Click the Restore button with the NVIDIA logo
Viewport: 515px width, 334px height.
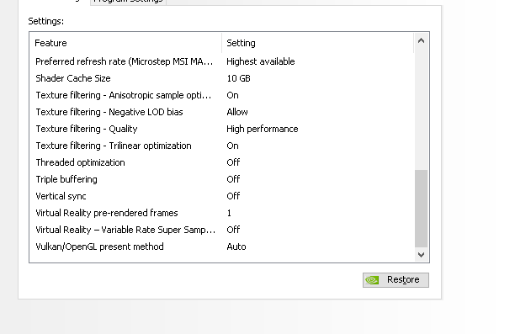(396, 280)
